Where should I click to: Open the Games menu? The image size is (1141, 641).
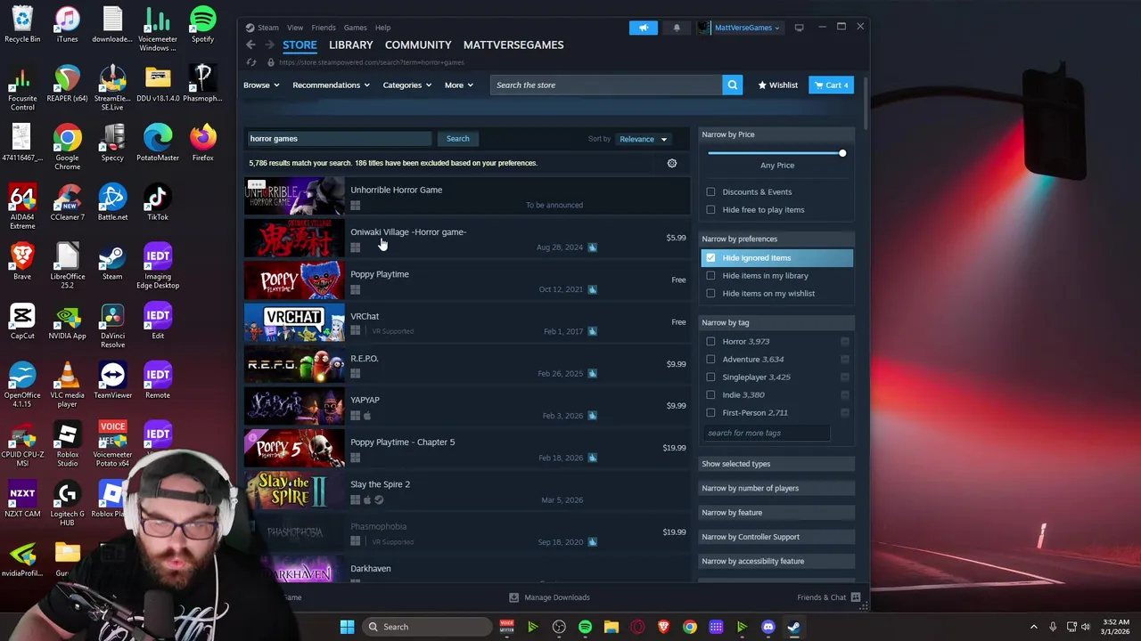(356, 28)
